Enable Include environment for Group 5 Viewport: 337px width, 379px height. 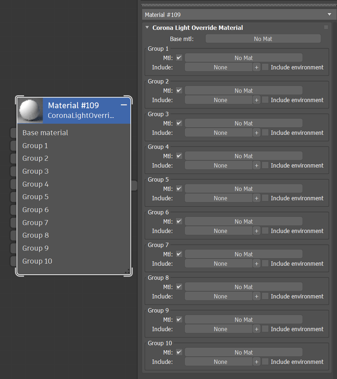pos(265,198)
